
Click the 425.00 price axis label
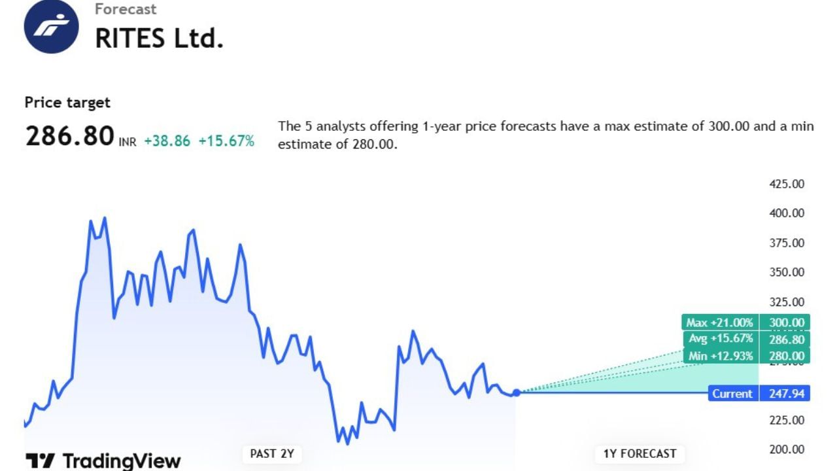click(x=787, y=184)
